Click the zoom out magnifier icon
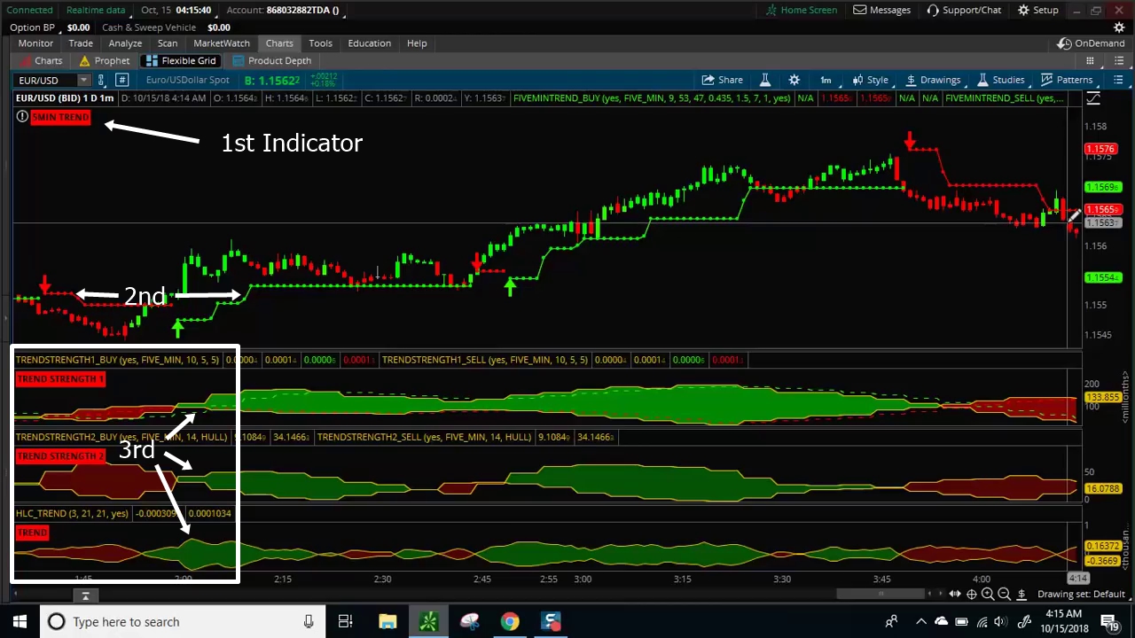This screenshot has height=638, width=1135. tap(1004, 595)
